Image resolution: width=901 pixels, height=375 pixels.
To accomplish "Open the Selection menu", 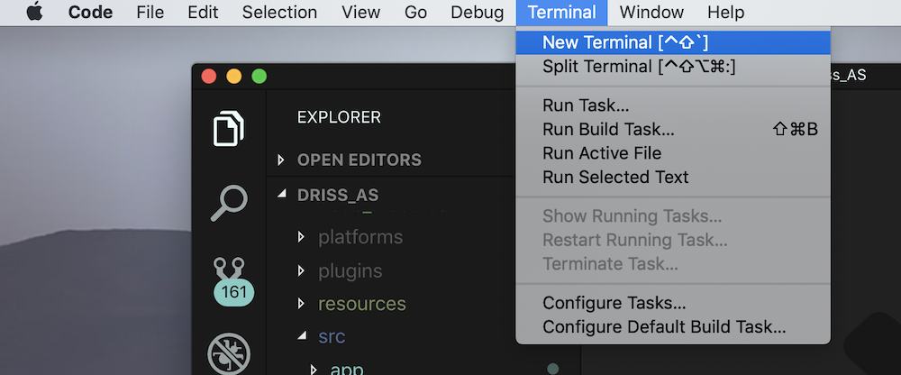I will point(279,12).
